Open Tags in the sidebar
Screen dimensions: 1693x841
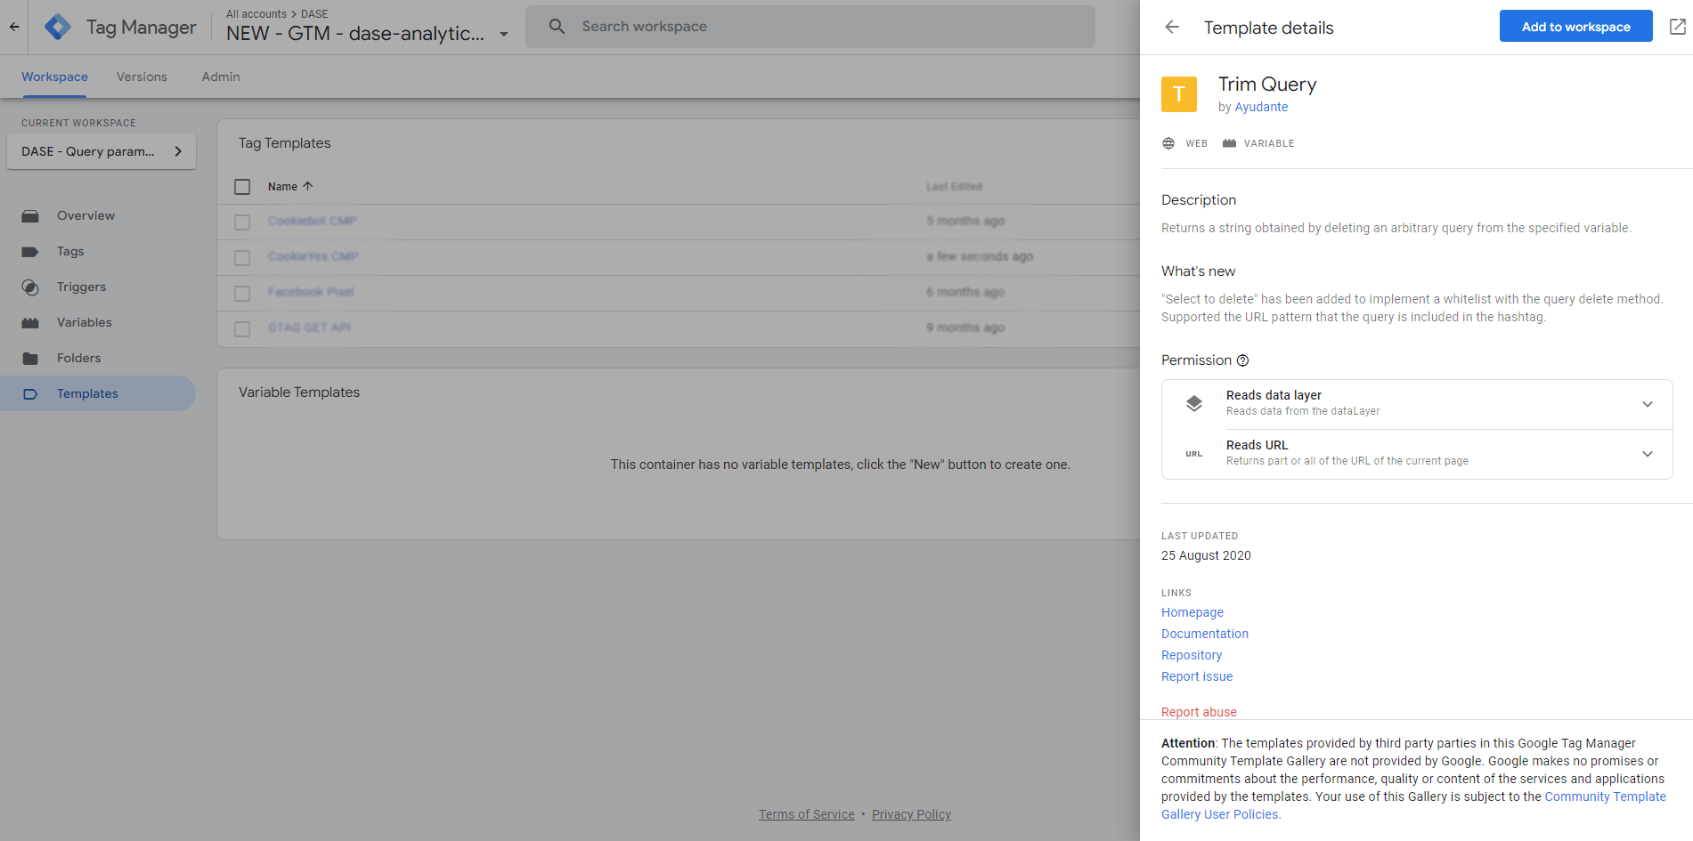(x=98, y=251)
